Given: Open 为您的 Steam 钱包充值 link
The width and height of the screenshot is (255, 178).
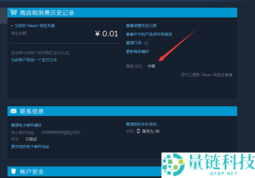Looking at the screenshot, I should [x=33, y=26].
